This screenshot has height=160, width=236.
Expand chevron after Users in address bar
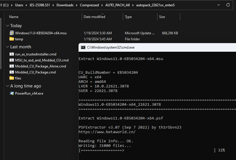point(26,5)
